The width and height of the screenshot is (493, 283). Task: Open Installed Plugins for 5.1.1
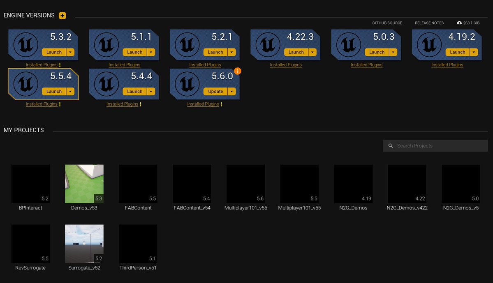point(125,65)
